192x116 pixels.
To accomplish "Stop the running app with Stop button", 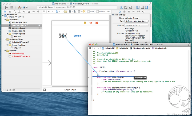I will click(x=12, y=7).
